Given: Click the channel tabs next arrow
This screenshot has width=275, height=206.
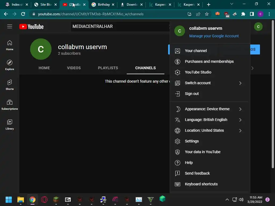Looking at the screenshot, I should (252, 68).
